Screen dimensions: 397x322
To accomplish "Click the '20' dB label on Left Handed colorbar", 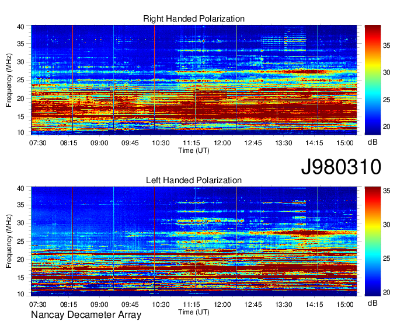I will click(x=386, y=293).
